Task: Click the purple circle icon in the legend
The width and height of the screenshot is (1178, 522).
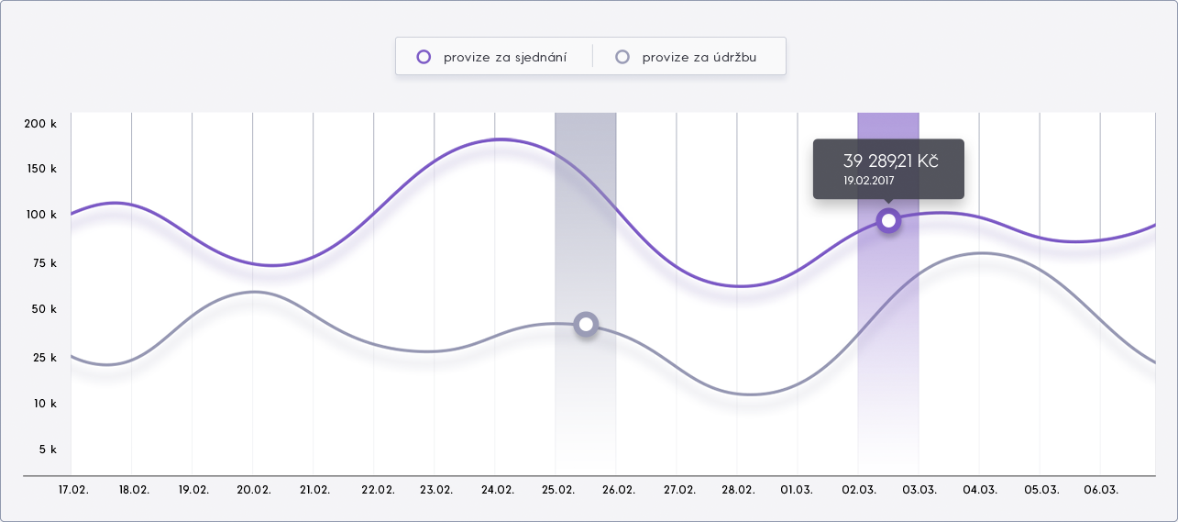Action: click(424, 57)
